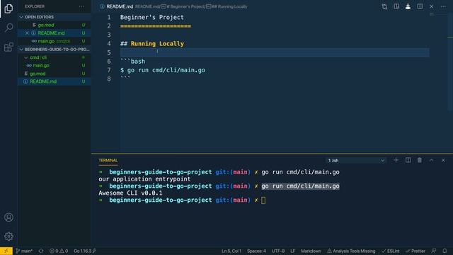Screen dimensions: 453x255
Task: Click the person-shaped editor toolbar icon
Action: 408,6
